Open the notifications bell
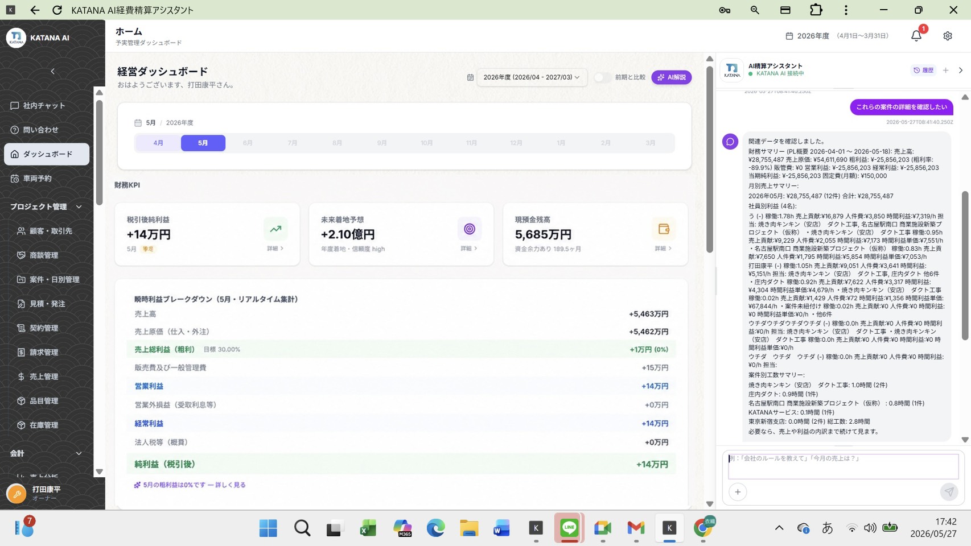Viewport: 971px width, 546px height. [916, 36]
